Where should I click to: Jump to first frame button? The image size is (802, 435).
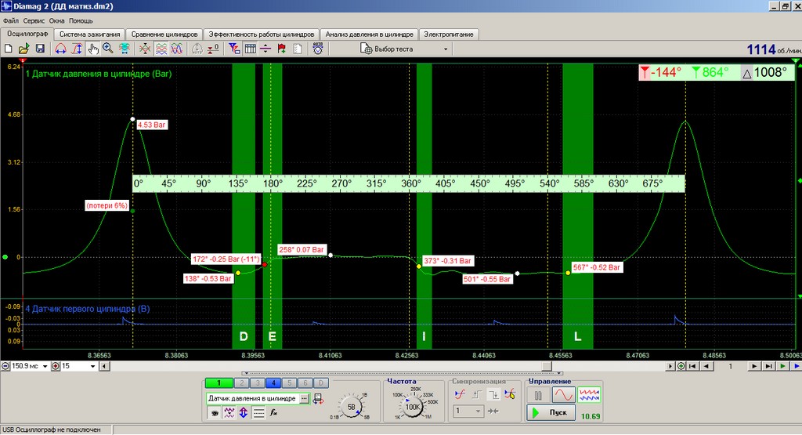[x=692, y=367]
